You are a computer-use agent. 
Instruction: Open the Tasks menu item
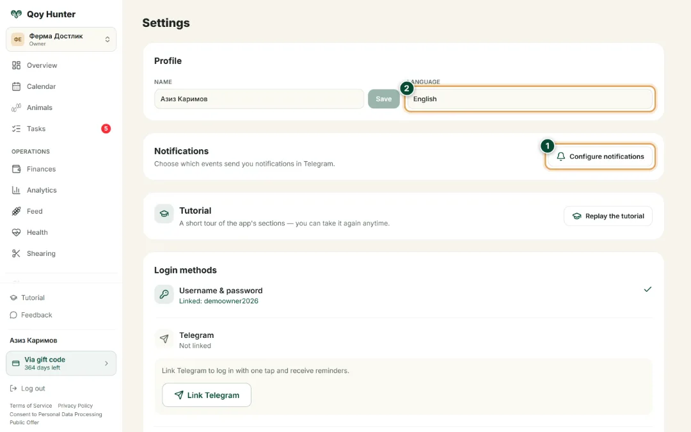[x=61, y=129]
